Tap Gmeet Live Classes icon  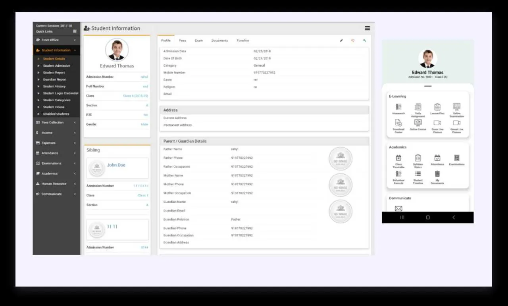click(457, 126)
